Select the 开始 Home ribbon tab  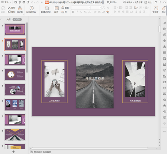[47, 2]
